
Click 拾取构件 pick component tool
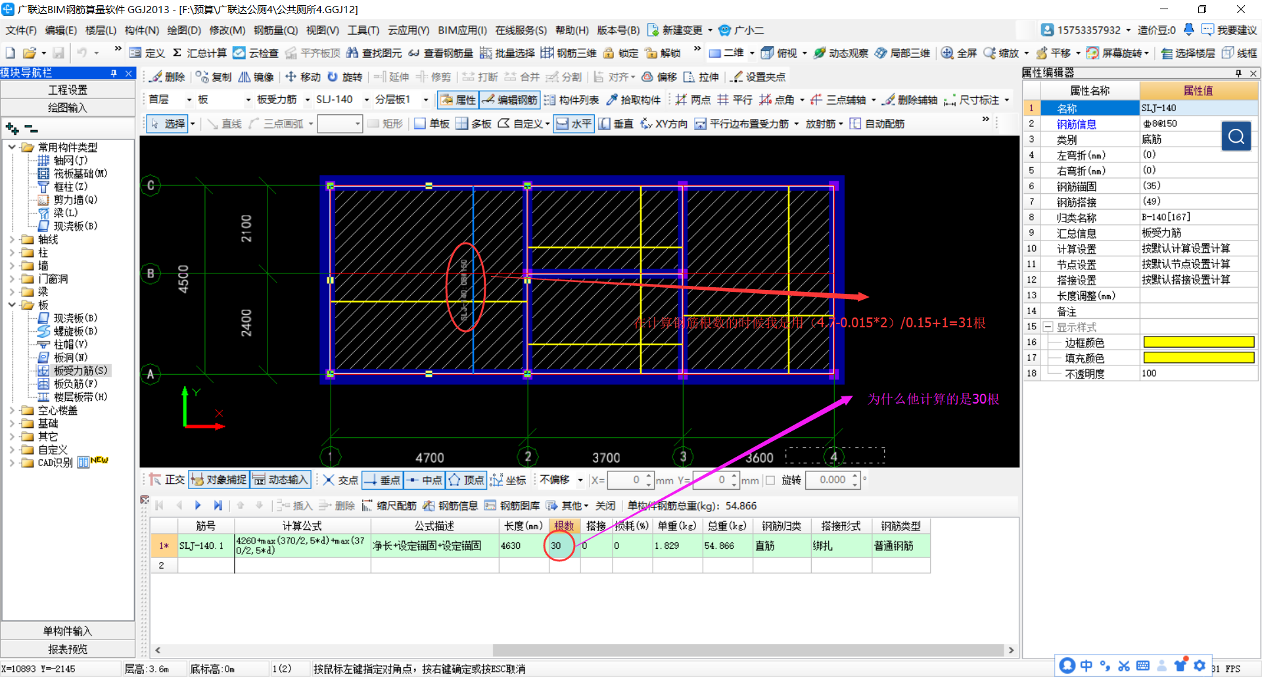click(x=634, y=100)
